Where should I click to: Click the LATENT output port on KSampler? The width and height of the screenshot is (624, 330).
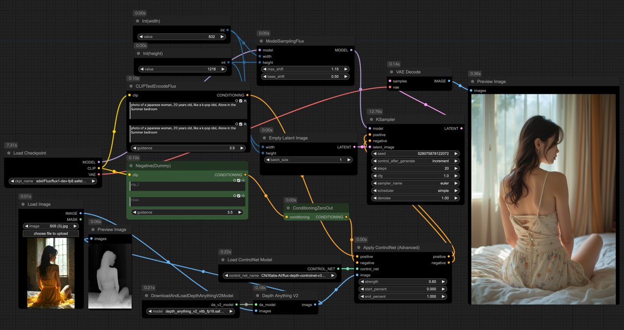pyautogui.click(x=462, y=128)
